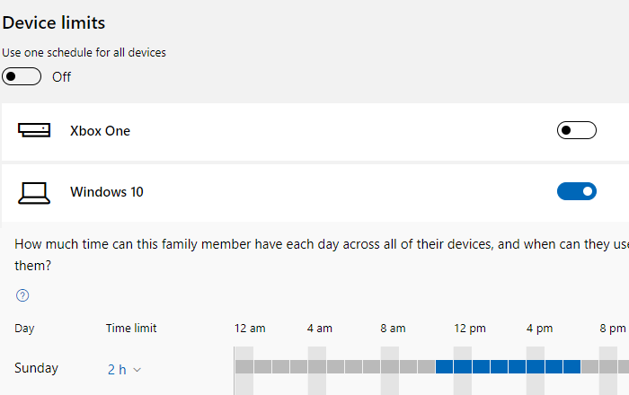Click the Windows 10 laptop icon
This screenshot has width=629, height=395.
coord(36,192)
